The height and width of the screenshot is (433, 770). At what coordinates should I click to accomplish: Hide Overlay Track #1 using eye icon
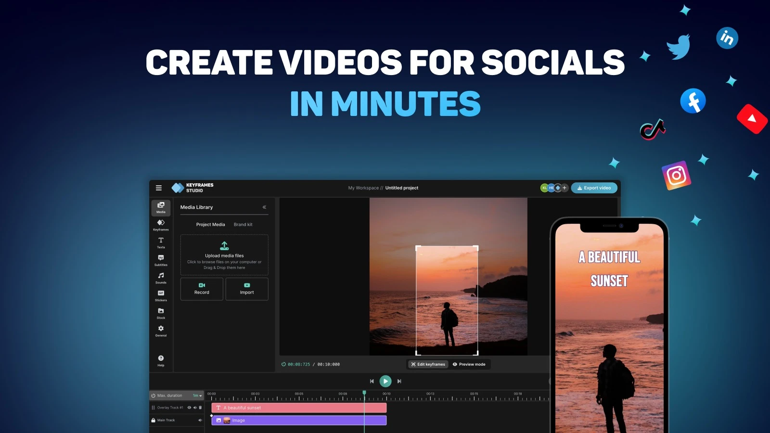tap(189, 408)
